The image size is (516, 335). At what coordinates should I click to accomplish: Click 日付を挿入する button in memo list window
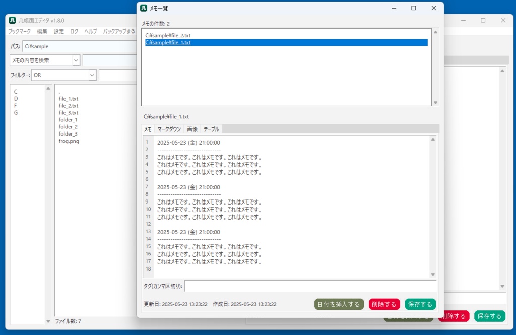[x=339, y=304]
